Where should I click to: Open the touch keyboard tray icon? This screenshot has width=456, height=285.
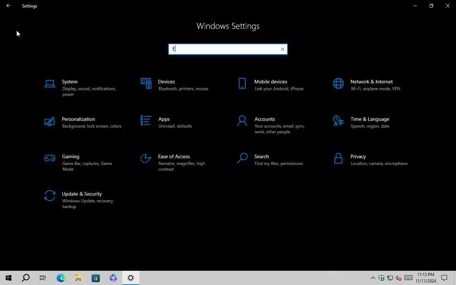click(x=409, y=278)
